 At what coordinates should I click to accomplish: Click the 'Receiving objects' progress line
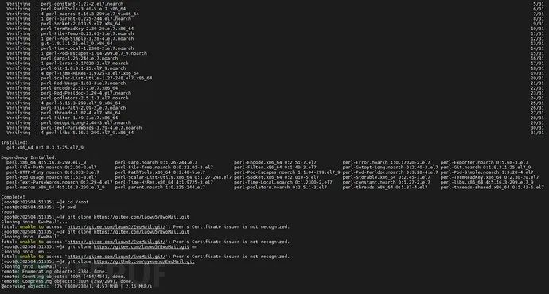point(76,286)
